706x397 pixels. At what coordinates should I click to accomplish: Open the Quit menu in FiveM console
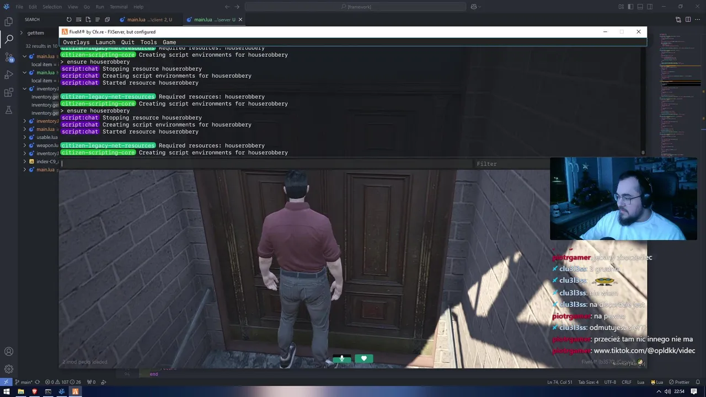click(x=127, y=42)
